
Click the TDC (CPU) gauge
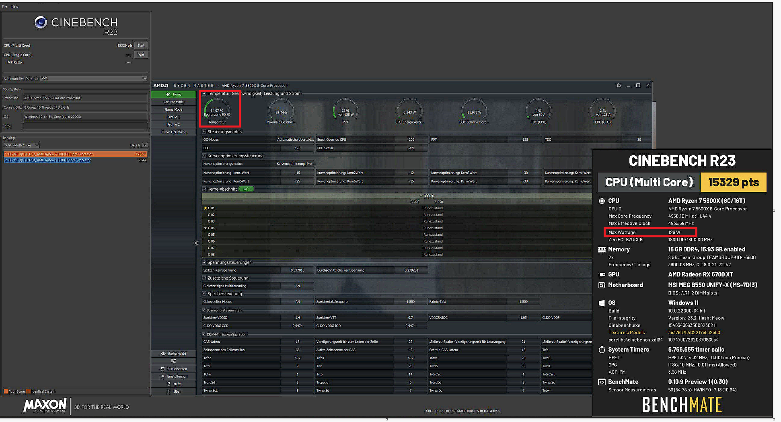(x=538, y=111)
